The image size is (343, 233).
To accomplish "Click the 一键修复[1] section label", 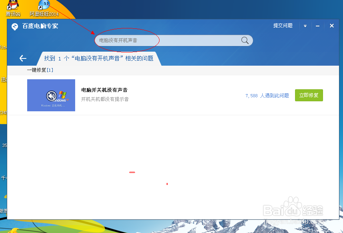I will click(40, 70).
